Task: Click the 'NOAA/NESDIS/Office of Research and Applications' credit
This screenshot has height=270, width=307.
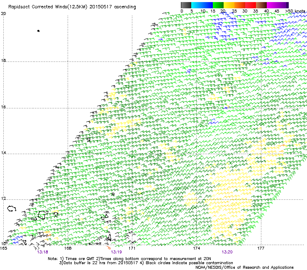Action: [x=244, y=268]
